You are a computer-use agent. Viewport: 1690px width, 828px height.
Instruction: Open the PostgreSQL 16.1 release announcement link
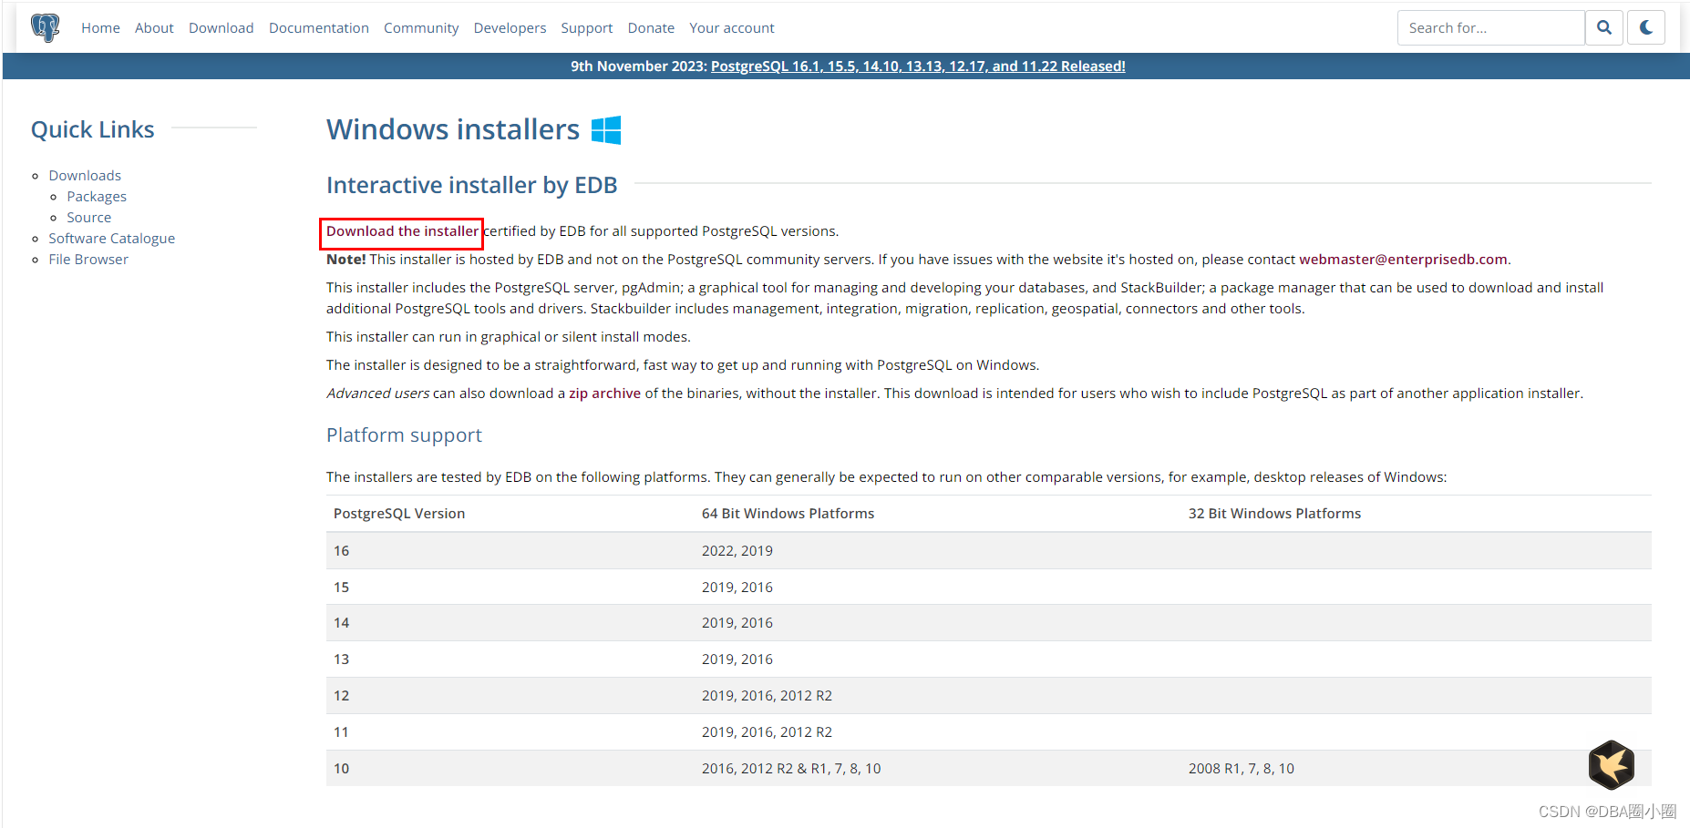[918, 66]
